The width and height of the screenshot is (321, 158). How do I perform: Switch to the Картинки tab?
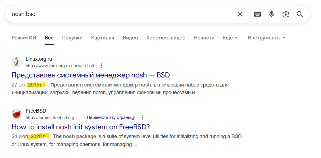point(103,38)
